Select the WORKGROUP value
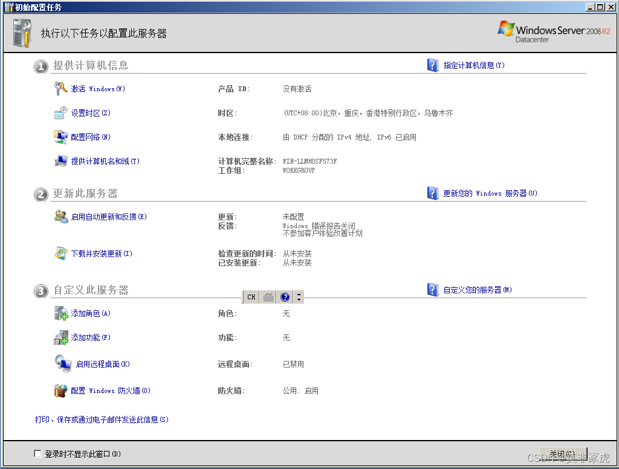The width and height of the screenshot is (619, 469). point(299,170)
